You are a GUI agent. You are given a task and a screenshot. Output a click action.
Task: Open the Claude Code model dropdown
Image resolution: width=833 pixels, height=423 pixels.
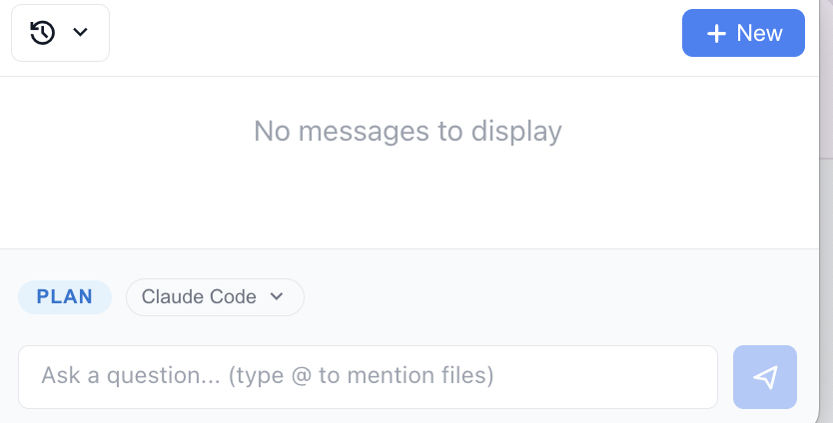pyautogui.click(x=215, y=297)
